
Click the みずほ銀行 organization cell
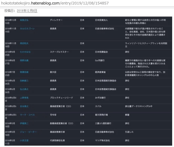point(100,98)
